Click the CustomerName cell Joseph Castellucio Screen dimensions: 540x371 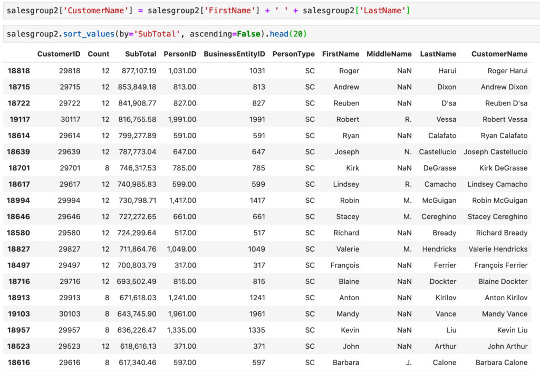point(496,151)
